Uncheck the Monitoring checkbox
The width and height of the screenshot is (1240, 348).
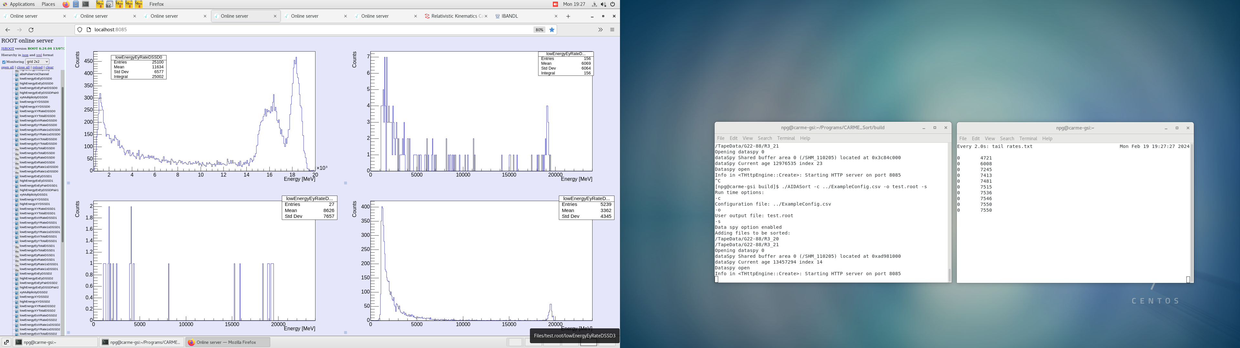pyautogui.click(x=3, y=62)
